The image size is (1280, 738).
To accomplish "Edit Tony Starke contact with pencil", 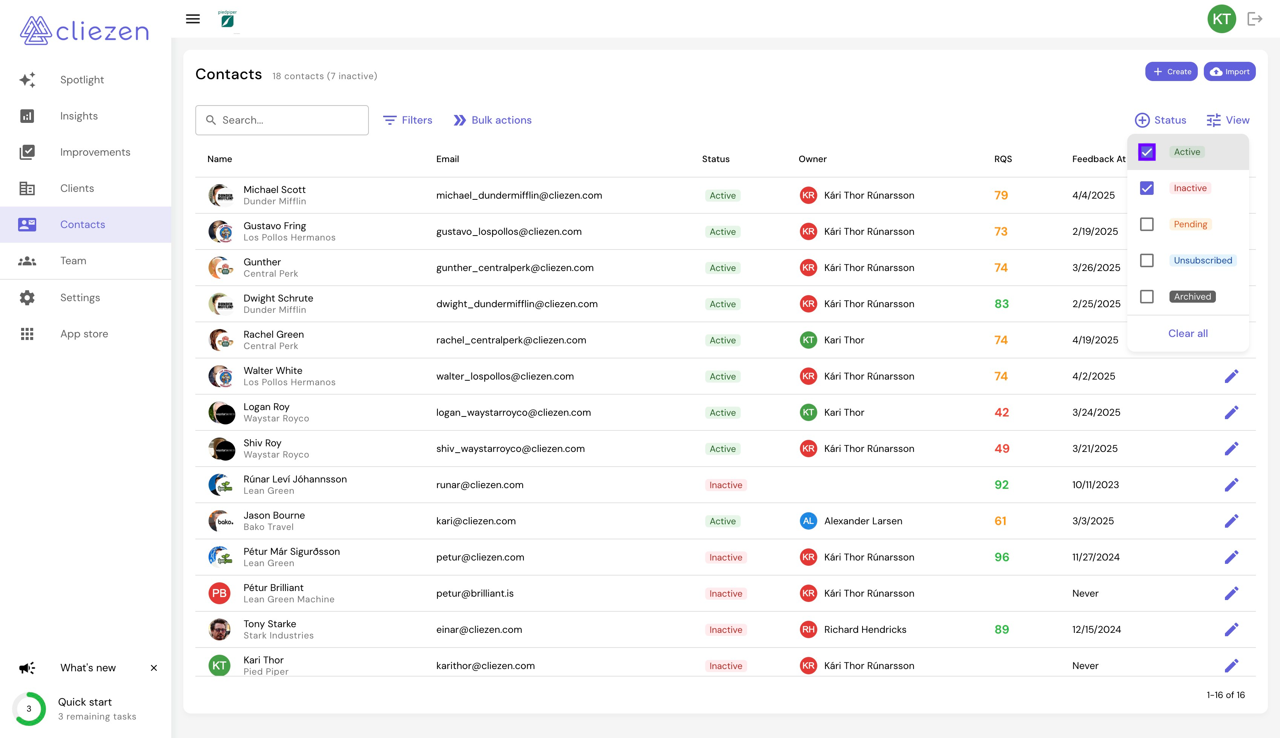I will [1231, 629].
